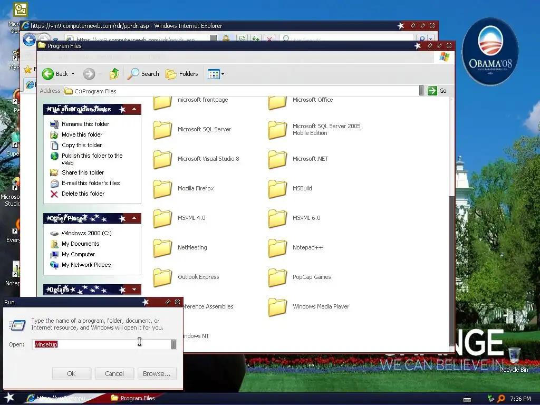Open My Computer in Other Places
The width and height of the screenshot is (540, 405).
click(x=78, y=254)
